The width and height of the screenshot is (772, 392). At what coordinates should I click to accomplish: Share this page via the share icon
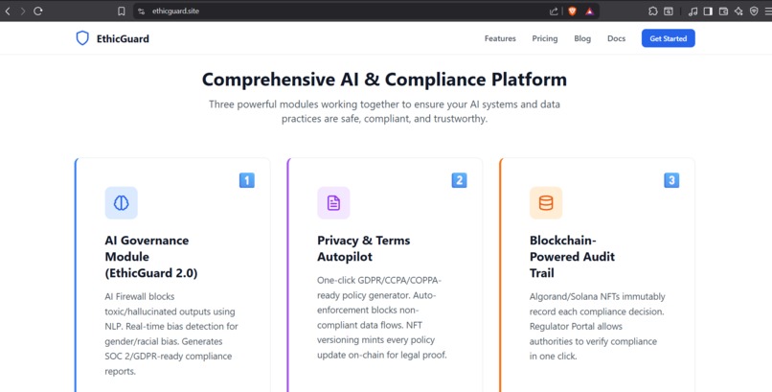click(x=554, y=11)
